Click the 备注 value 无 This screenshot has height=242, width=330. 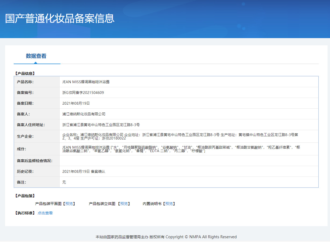coord(64,182)
